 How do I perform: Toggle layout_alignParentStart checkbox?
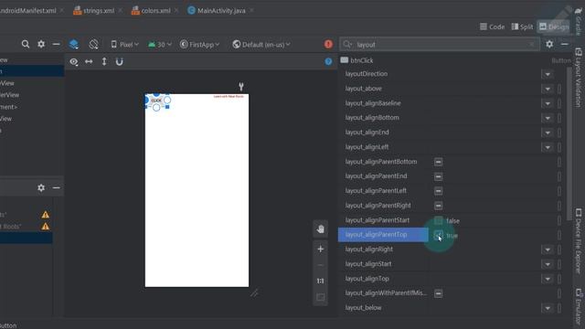pos(439,220)
